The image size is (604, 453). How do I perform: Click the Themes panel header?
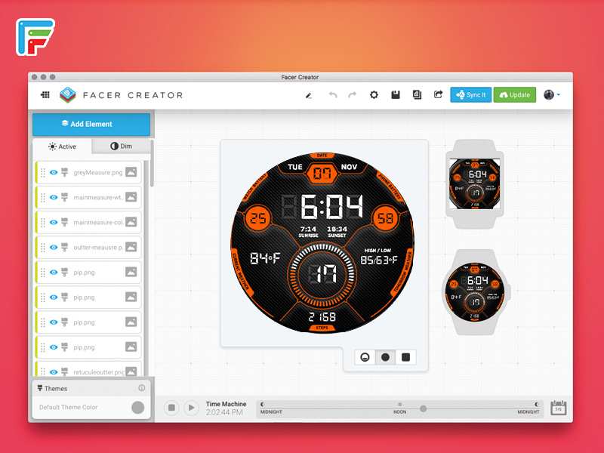tap(91, 388)
